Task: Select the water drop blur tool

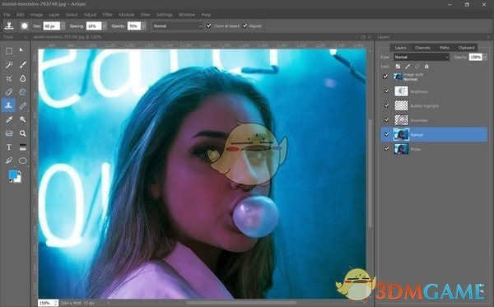Action: 23,78
